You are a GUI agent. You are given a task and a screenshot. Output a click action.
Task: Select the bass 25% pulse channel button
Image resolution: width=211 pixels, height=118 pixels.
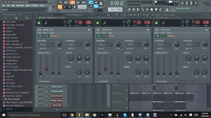point(57,96)
